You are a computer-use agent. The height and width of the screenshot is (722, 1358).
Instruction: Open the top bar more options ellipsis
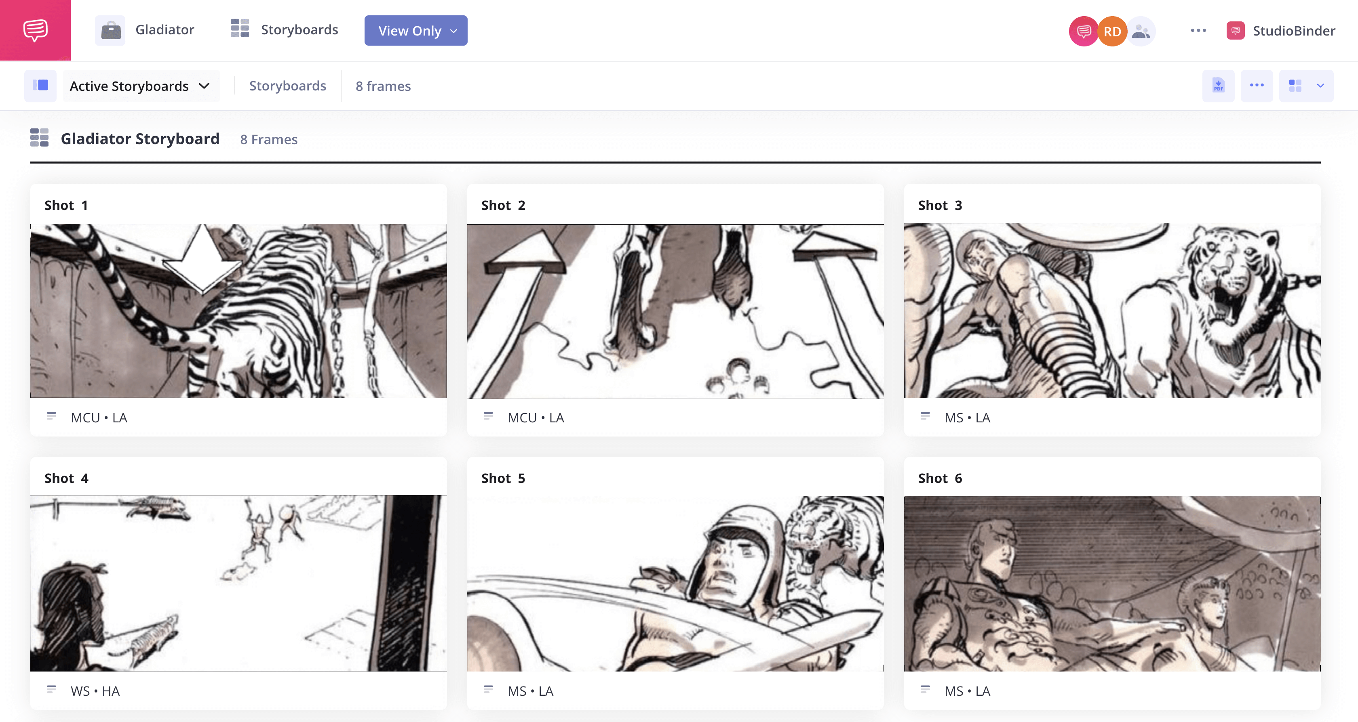1198,31
